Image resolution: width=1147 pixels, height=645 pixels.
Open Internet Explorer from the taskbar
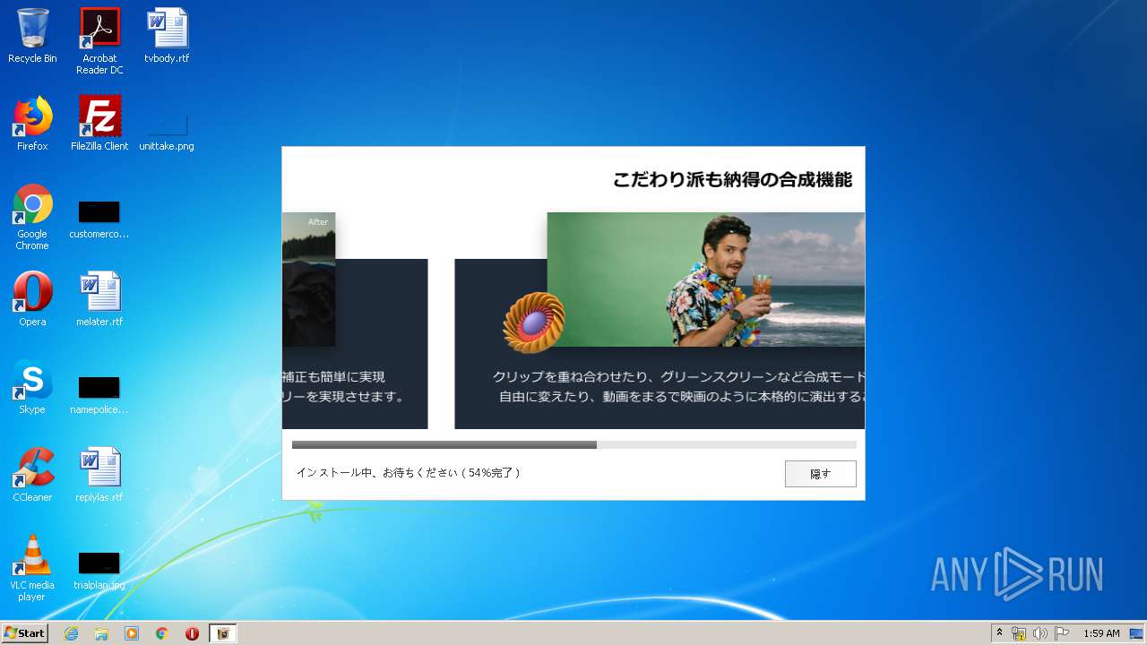(x=72, y=633)
